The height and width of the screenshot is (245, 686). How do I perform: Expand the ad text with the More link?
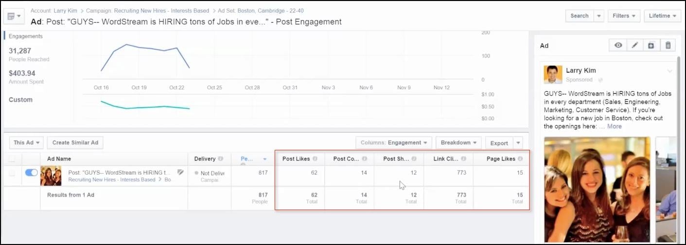pyautogui.click(x=615, y=126)
